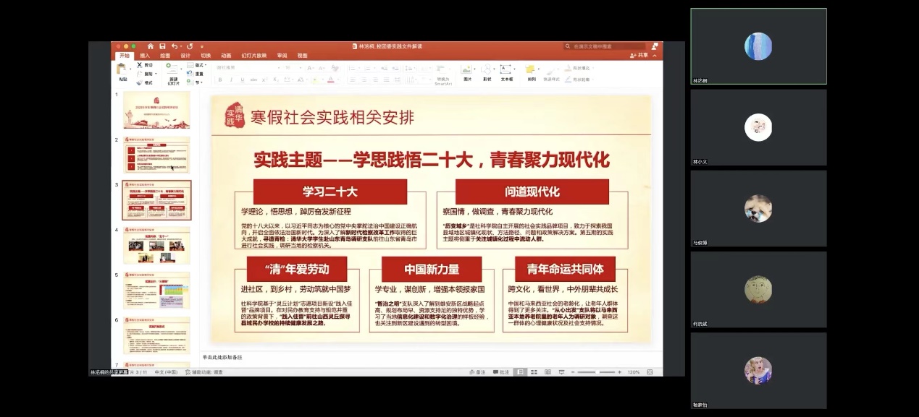Click the 共享 share button
The width and height of the screenshot is (919, 417).
[639, 56]
